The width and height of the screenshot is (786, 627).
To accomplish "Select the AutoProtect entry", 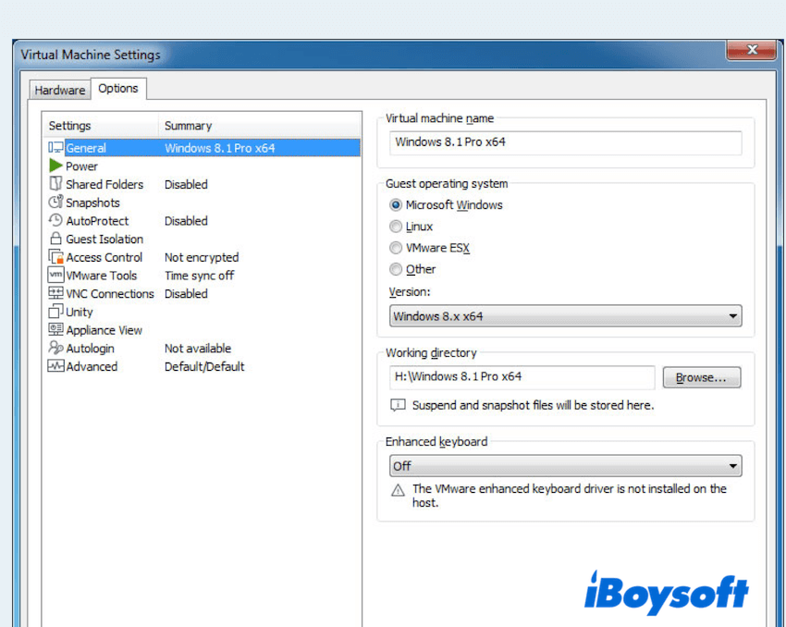I will tap(97, 220).
